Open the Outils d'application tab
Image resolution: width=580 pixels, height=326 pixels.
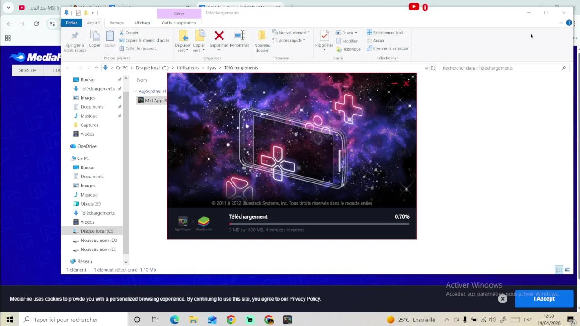tap(179, 23)
